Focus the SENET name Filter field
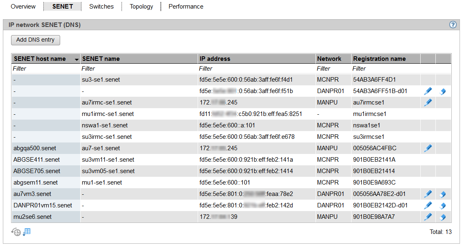Viewport: 462px width, 247px height. tap(139, 69)
